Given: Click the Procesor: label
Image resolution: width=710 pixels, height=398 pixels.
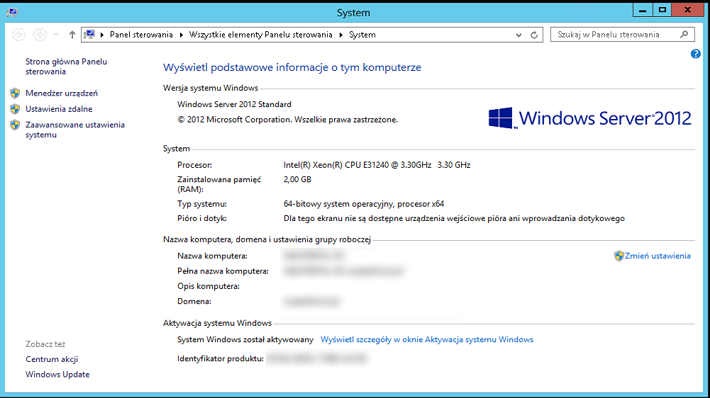Looking at the screenshot, I should tap(195, 165).
